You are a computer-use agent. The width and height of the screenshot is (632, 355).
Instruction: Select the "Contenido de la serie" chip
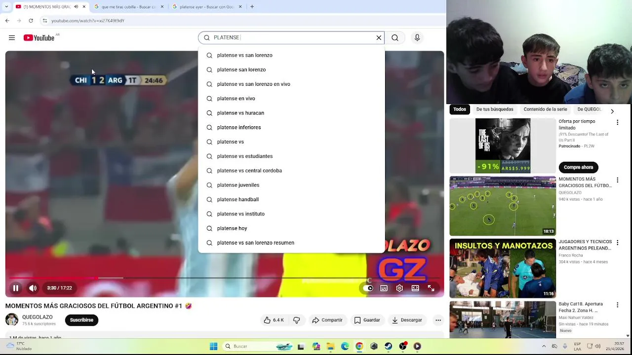click(x=545, y=109)
